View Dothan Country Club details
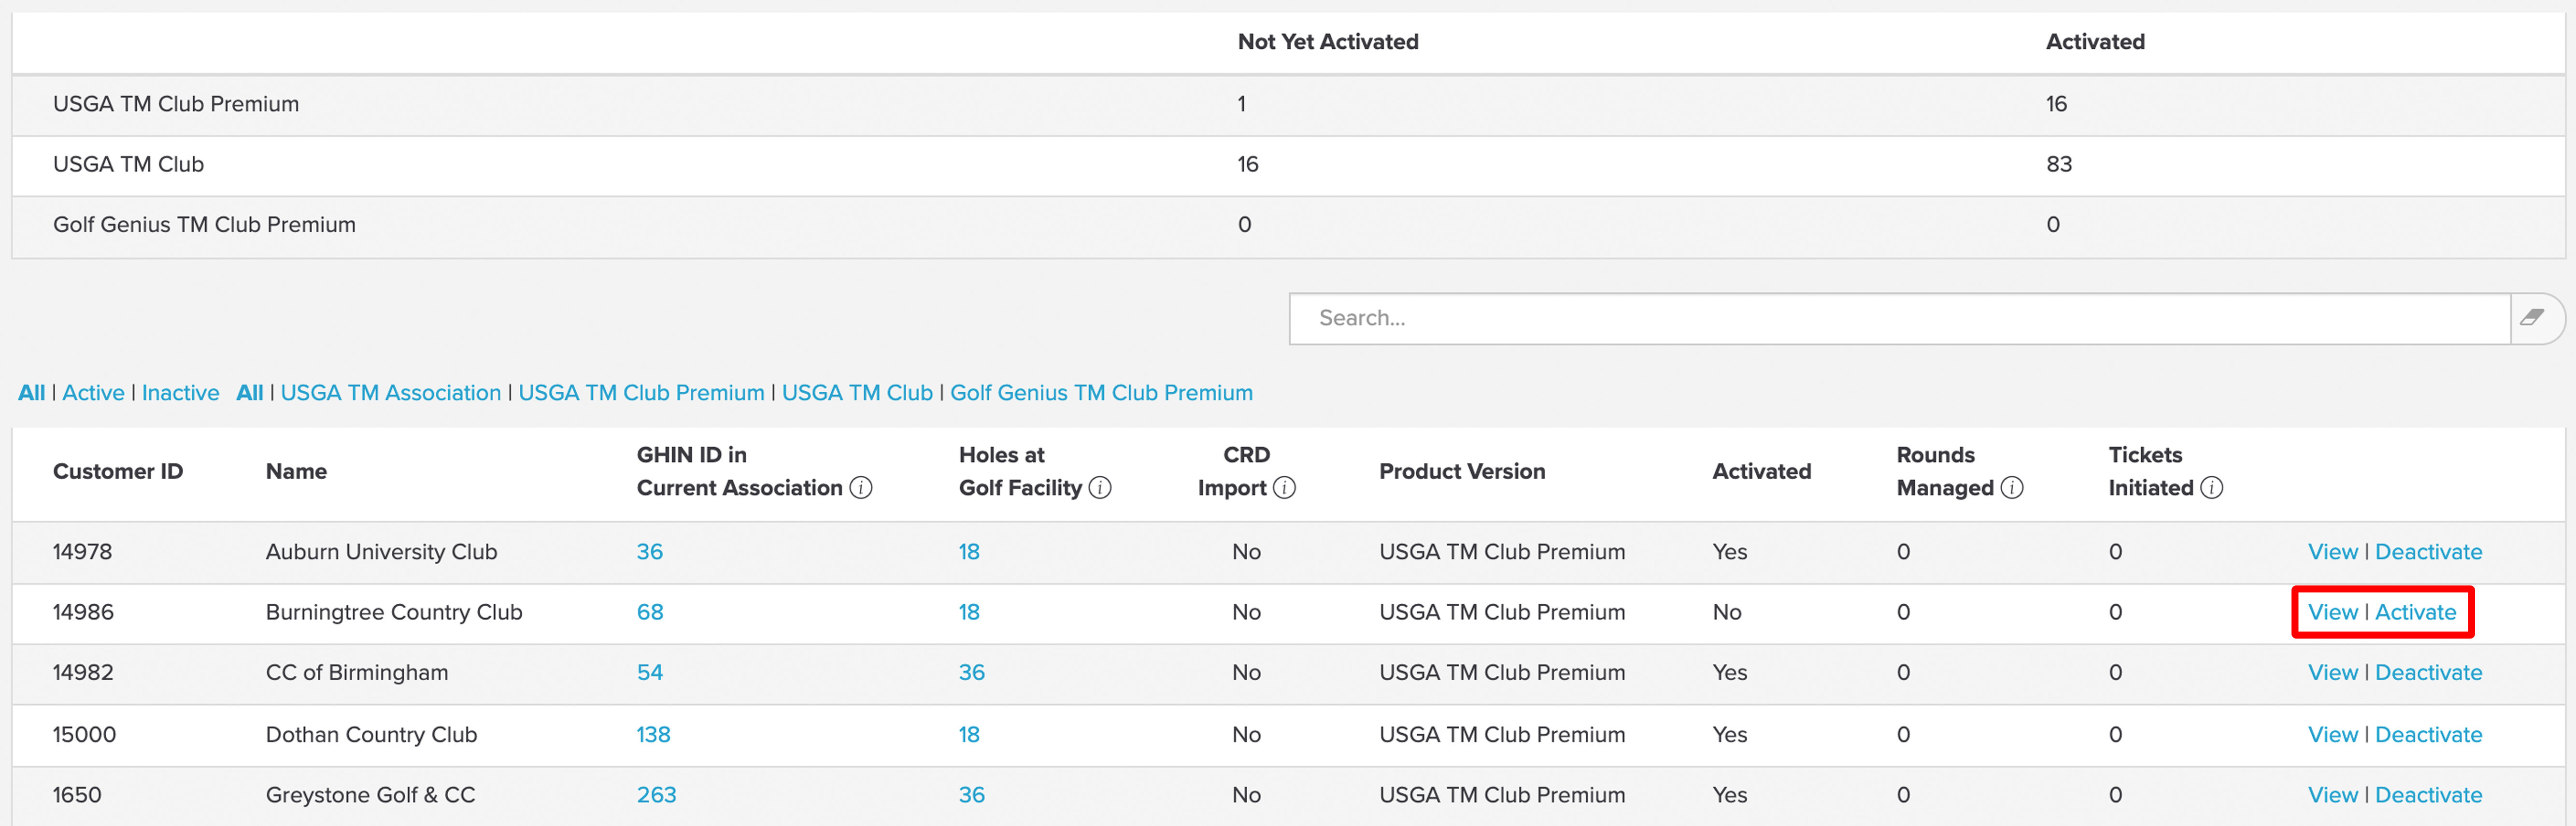2576x826 pixels. click(x=2332, y=735)
